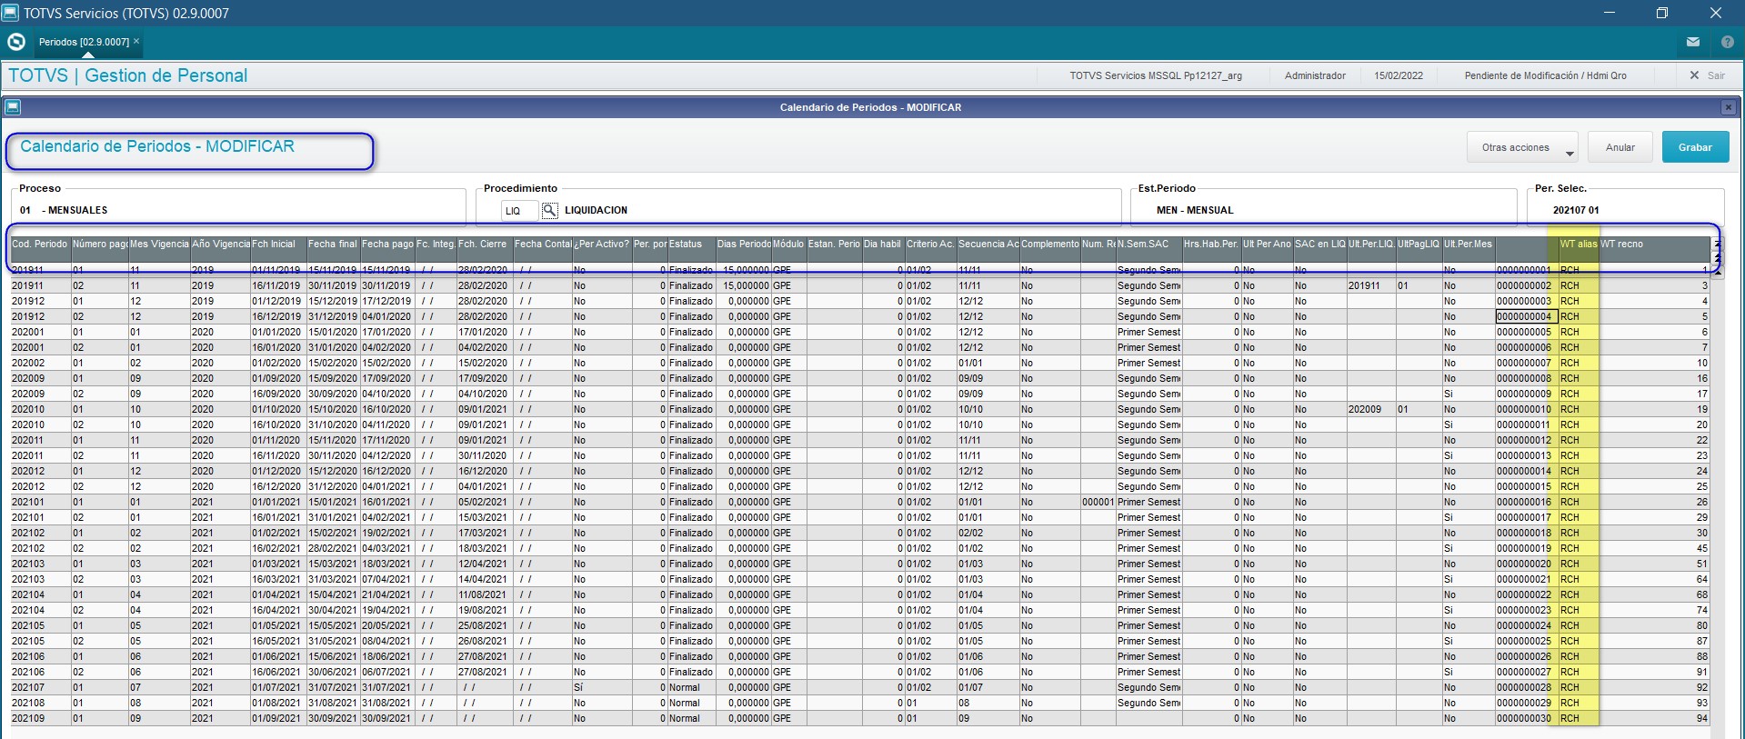Open the mail envelope icon

point(1693,42)
